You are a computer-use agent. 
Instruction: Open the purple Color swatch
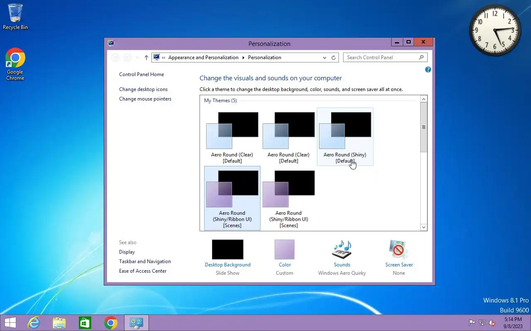pyautogui.click(x=285, y=249)
